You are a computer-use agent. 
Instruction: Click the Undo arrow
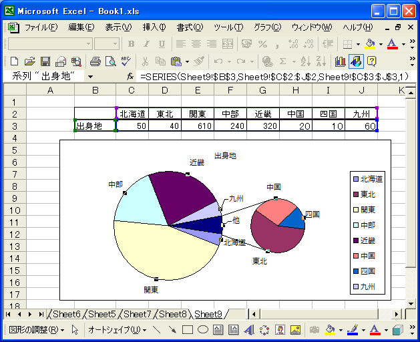click(218, 61)
